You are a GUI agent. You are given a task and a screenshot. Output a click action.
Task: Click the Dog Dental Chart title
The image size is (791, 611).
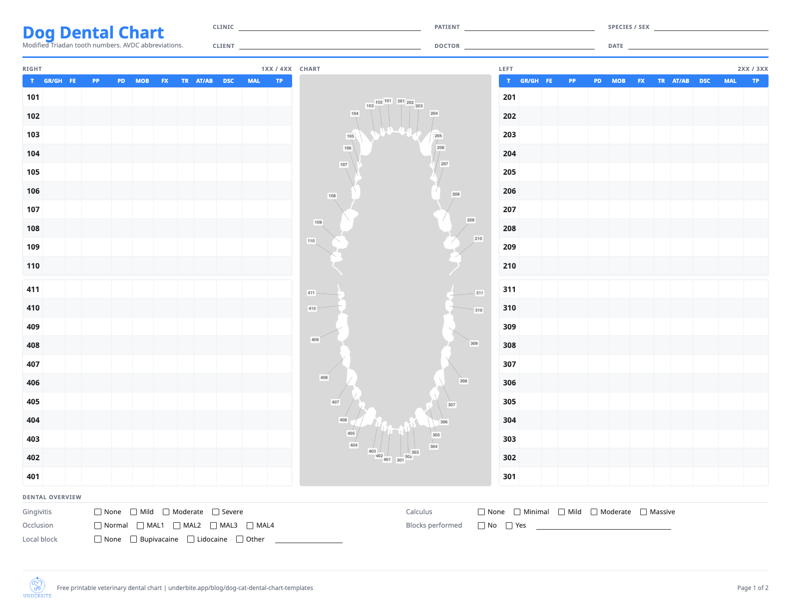[93, 32]
